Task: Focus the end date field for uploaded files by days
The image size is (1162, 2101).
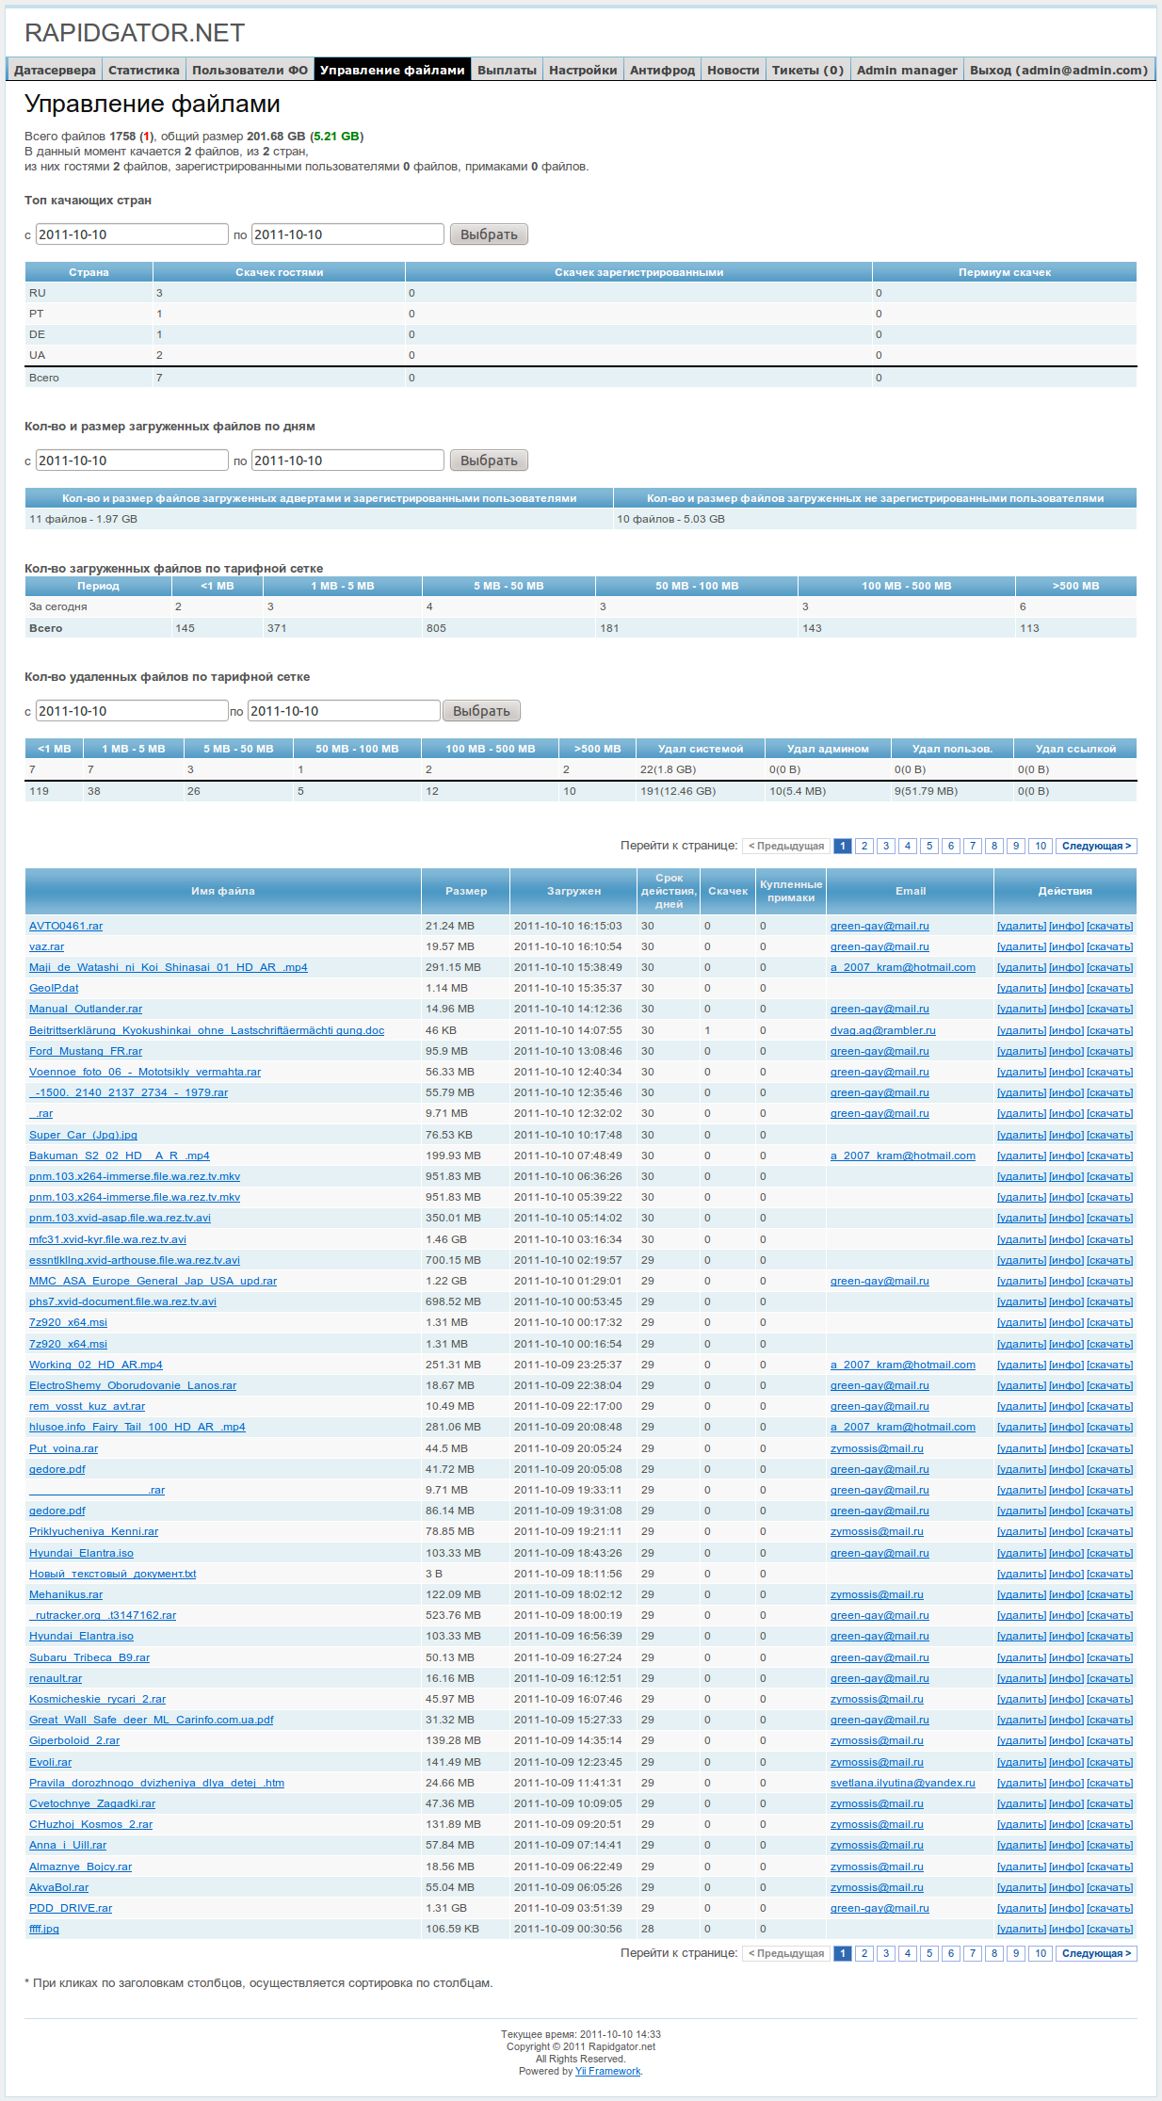Action: tap(347, 461)
